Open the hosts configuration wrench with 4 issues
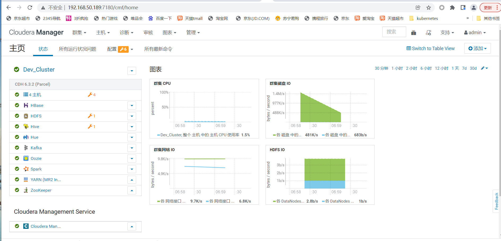The width and height of the screenshot is (501, 241). click(x=92, y=95)
